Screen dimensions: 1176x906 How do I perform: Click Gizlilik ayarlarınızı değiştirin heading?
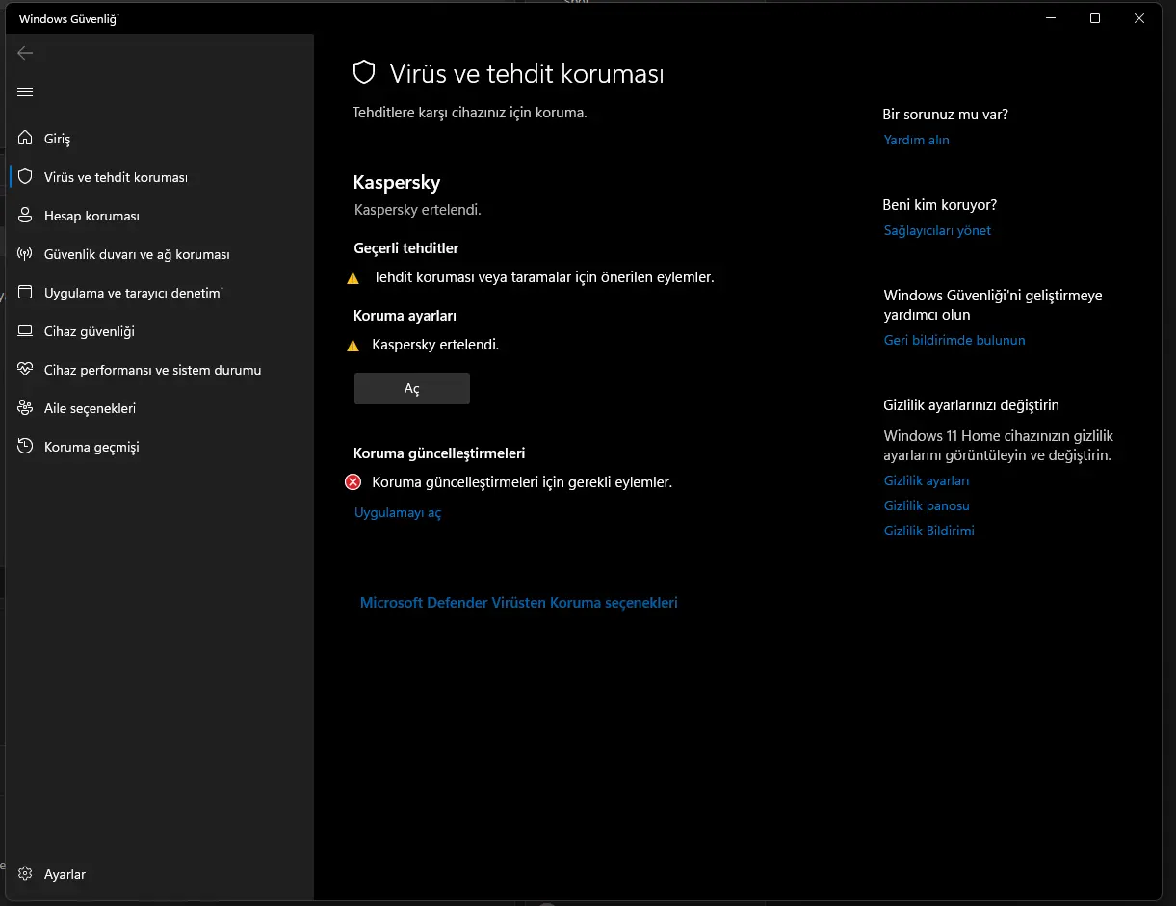(x=972, y=405)
